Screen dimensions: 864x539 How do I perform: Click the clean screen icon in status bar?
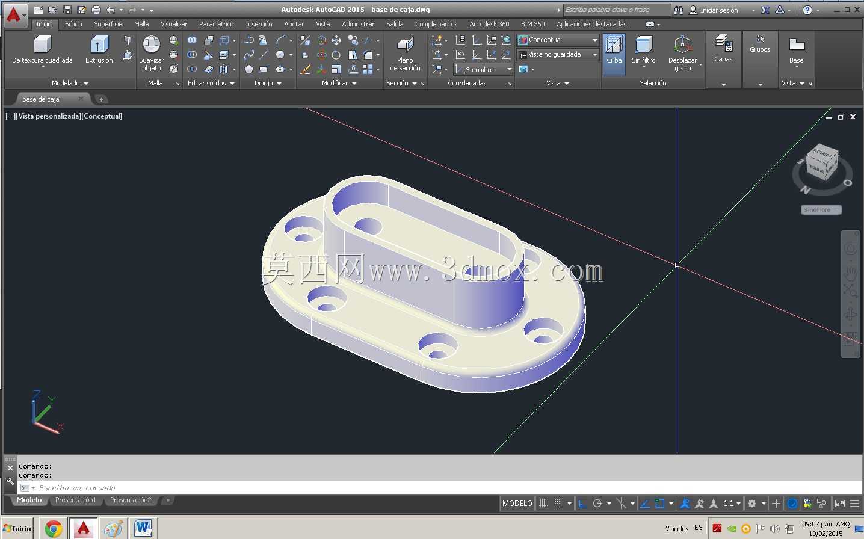[x=840, y=504]
